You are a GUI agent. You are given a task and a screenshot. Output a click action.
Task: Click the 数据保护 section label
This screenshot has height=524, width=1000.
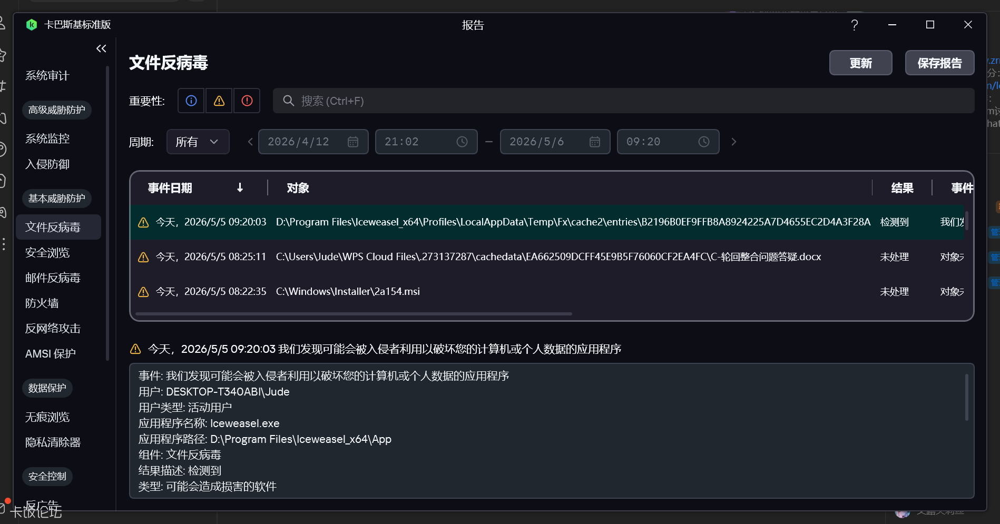(x=47, y=388)
